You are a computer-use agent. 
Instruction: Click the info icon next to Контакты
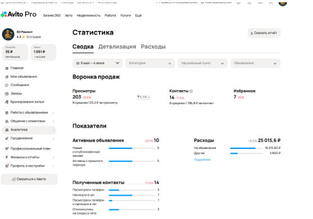click(x=191, y=91)
